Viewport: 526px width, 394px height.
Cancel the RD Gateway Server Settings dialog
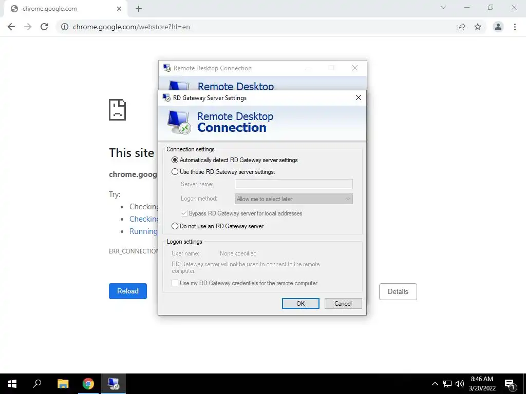click(343, 304)
